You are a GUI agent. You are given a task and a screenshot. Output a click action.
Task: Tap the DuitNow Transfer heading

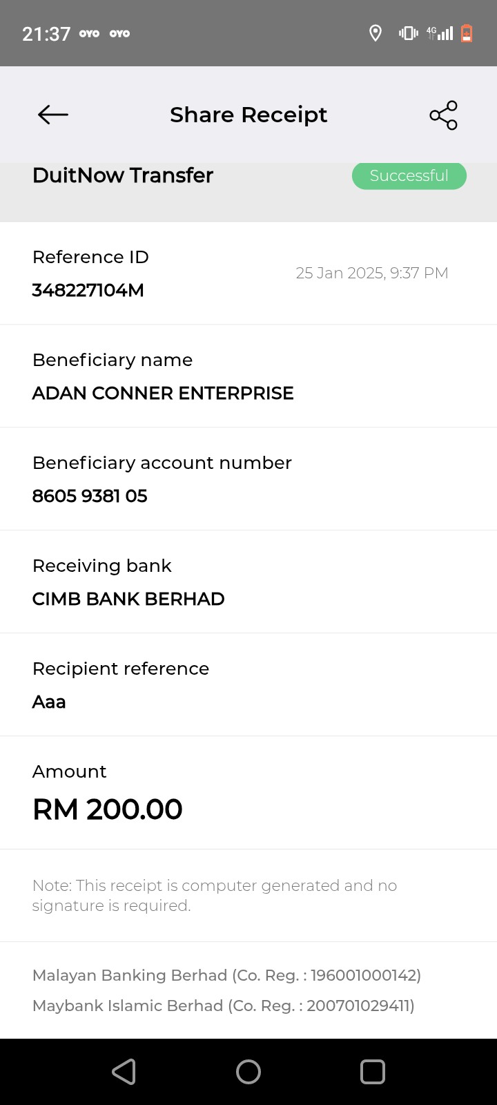tap(123, 175)
